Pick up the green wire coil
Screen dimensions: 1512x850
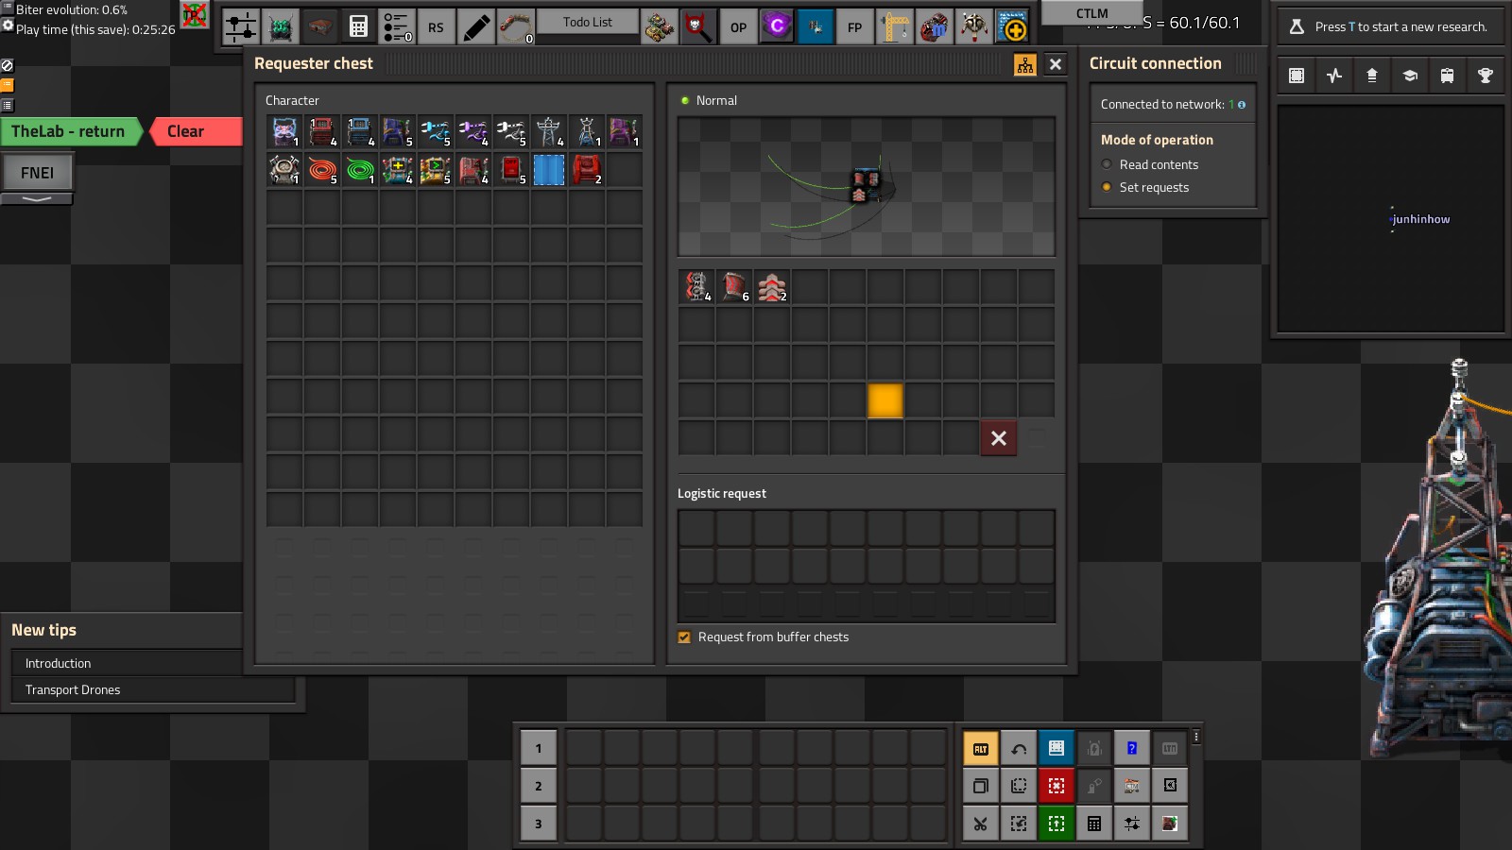coord(360,170)
